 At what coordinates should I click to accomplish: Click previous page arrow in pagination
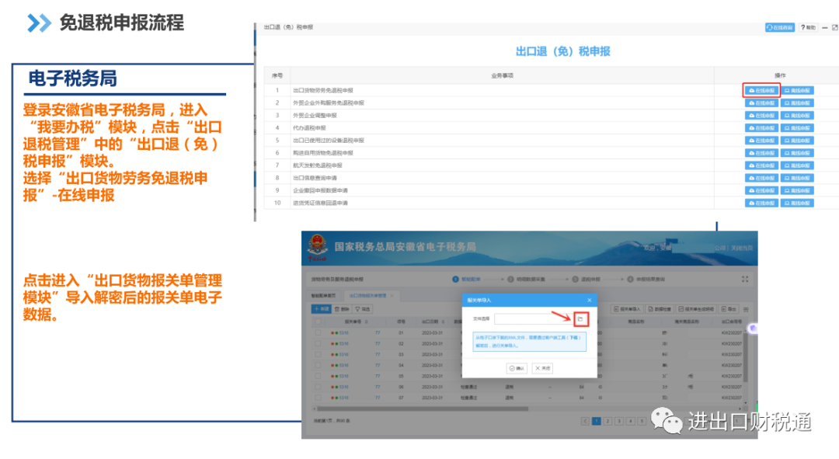click(x=586, y=421)
